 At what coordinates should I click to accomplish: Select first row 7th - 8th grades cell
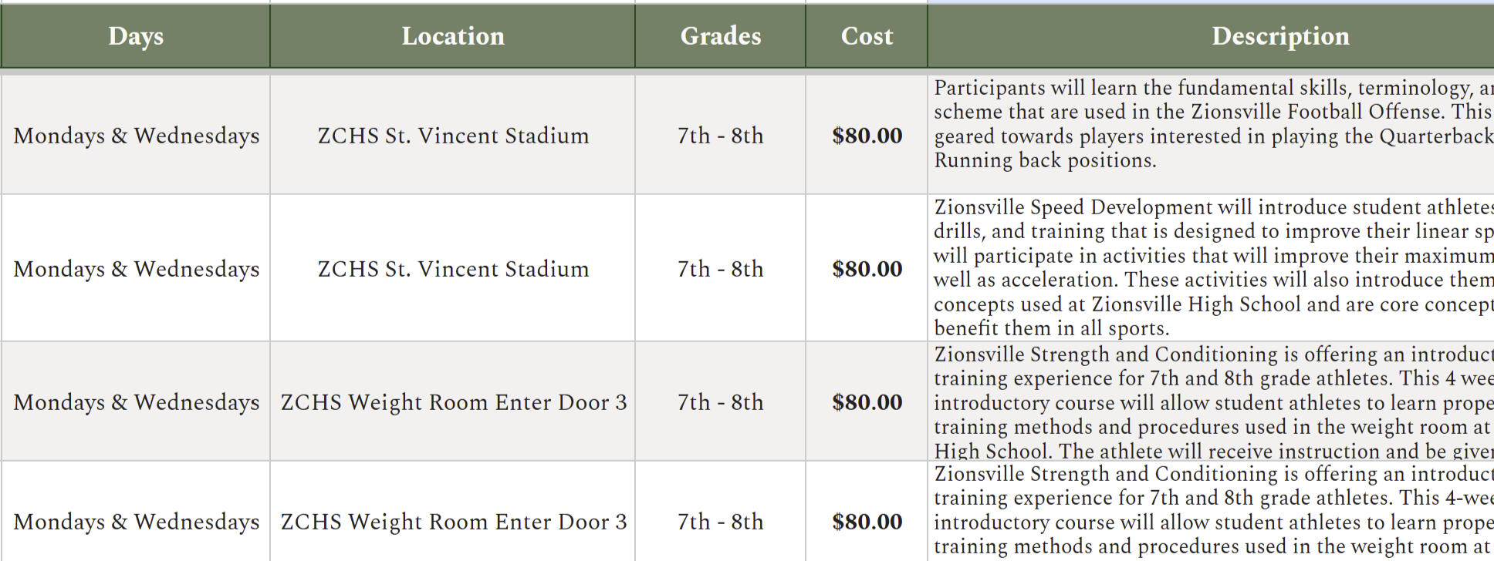pyautogui.click(x=720, y=136)
